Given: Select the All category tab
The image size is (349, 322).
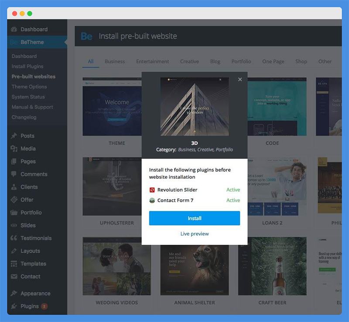Looking at the screenshot, I should pyautogui.click(x=91, y=62).
